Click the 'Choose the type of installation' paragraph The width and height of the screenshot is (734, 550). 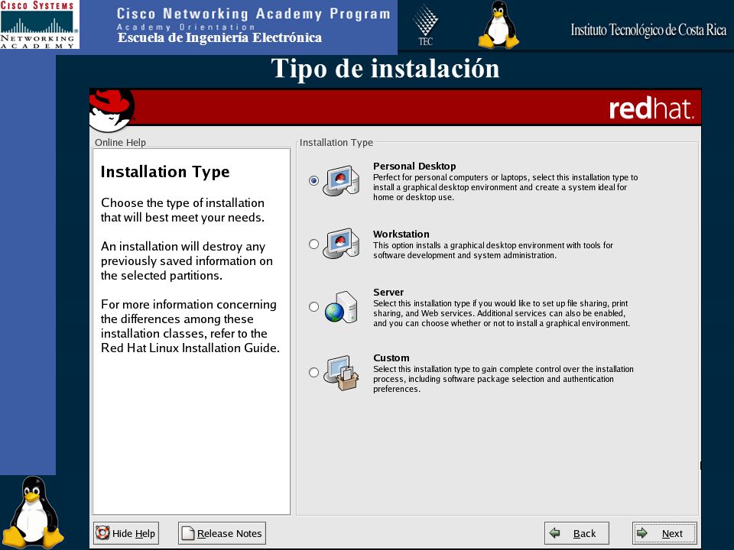coord(183,210)
